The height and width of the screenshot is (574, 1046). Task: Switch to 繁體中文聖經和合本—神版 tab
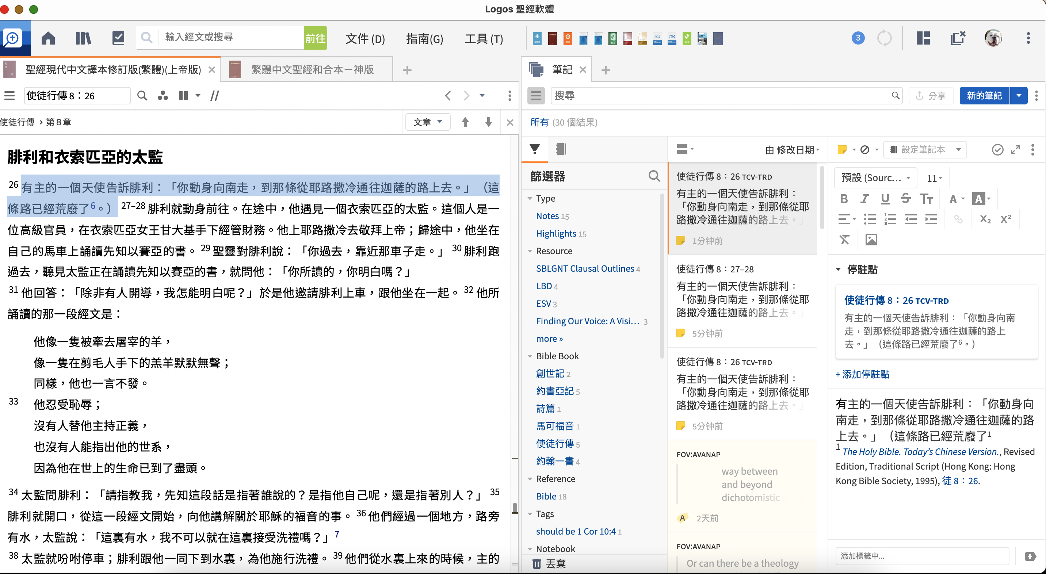(312, 70)
